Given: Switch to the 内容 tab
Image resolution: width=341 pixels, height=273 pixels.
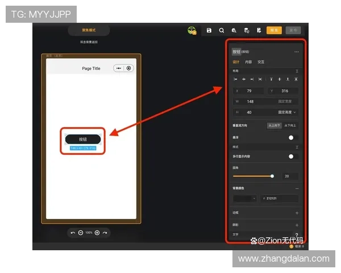Looking at the screenshot, I should [248, 61].
